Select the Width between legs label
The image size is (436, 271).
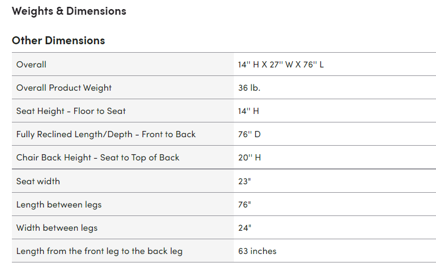[x=57, y=228]
